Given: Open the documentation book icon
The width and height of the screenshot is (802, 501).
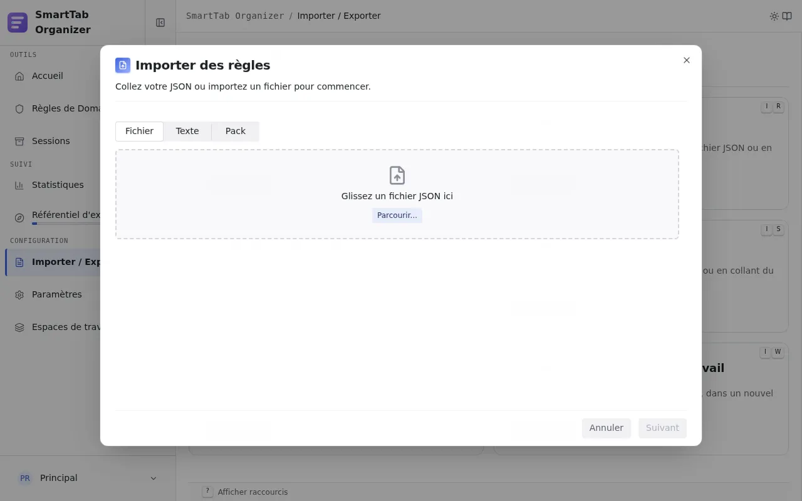Looking at the screenshot, I should coord(787,16).
